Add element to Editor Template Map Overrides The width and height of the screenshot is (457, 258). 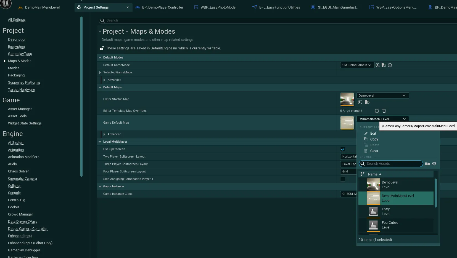point(377,111)
